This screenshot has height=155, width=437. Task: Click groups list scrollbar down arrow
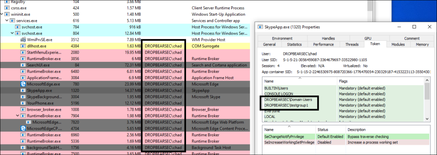(x=426, y=119)
